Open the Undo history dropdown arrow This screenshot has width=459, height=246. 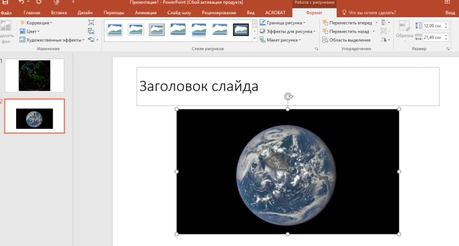point(28,2)
